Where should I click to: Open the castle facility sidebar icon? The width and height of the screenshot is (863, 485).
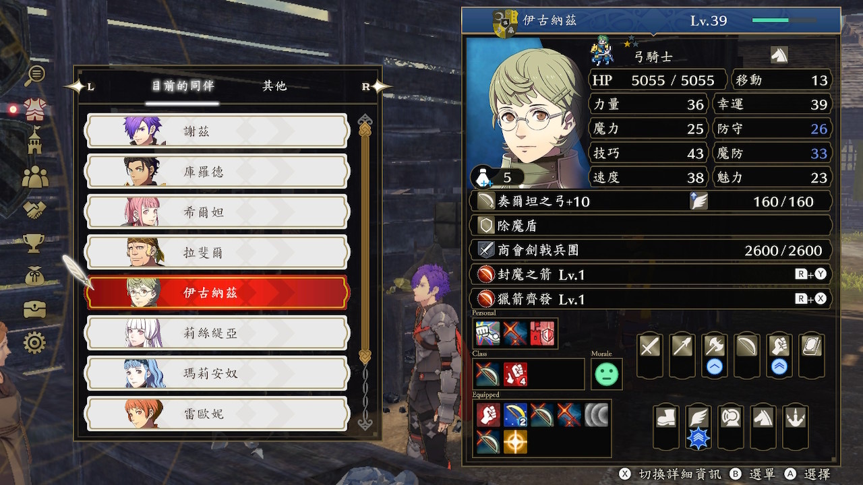(34, 141)
